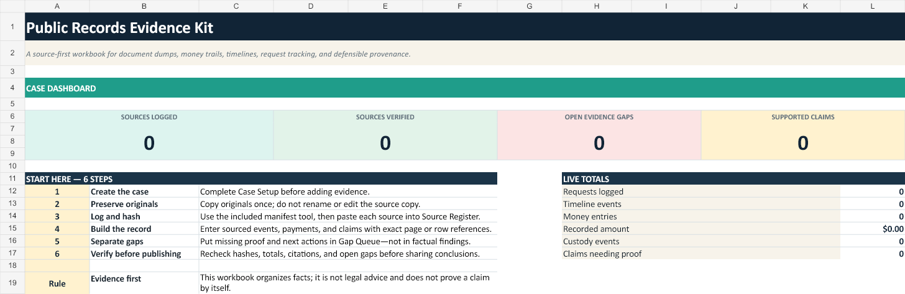905x294 pixels.
Task: Click the Sources Logged value 0
Action: tap(149, 143)
